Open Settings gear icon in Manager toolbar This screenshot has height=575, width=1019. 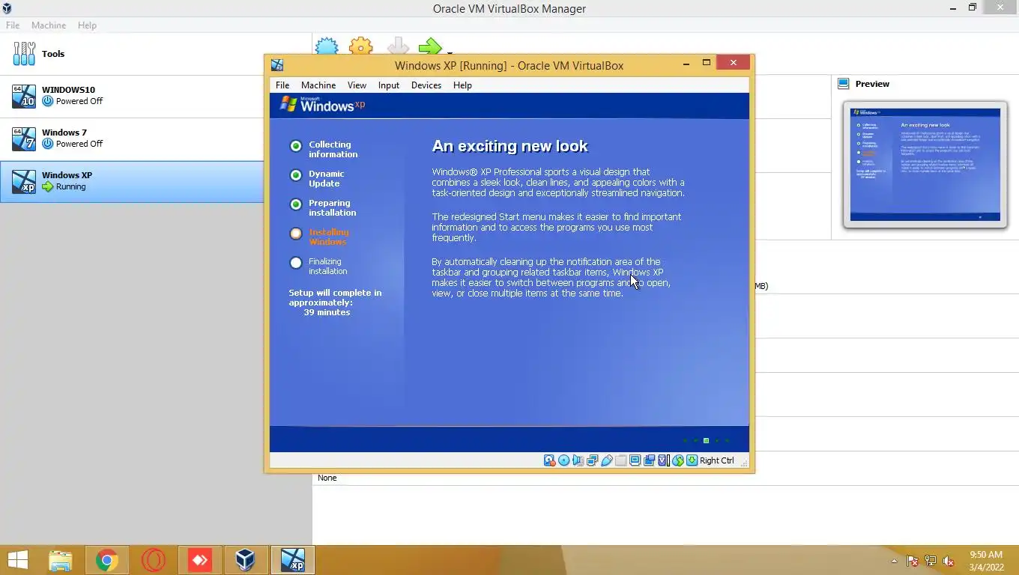coord(361,46)
